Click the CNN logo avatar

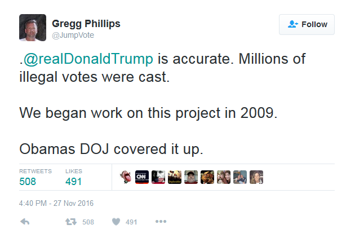(x=142, y=177)
